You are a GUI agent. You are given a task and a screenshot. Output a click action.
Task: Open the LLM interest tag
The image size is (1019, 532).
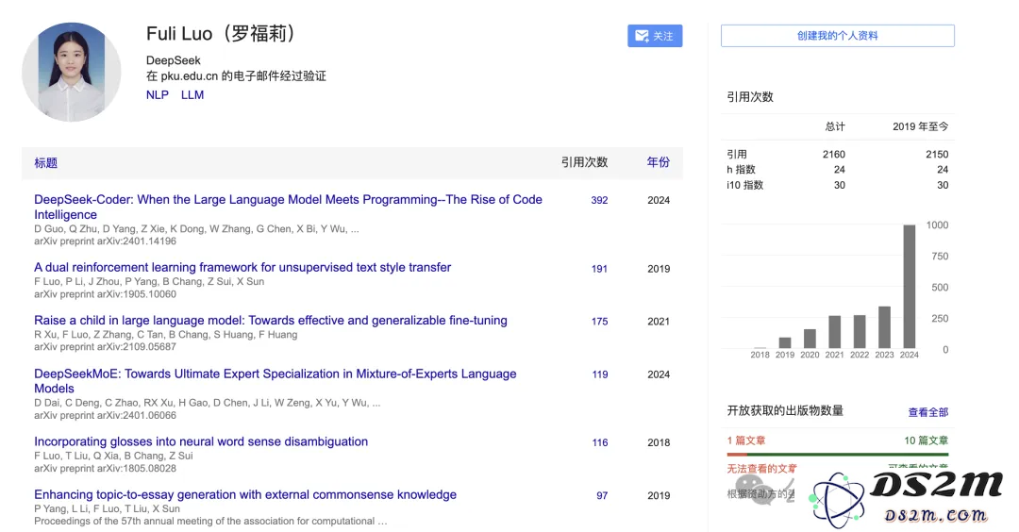pos(192,95)
